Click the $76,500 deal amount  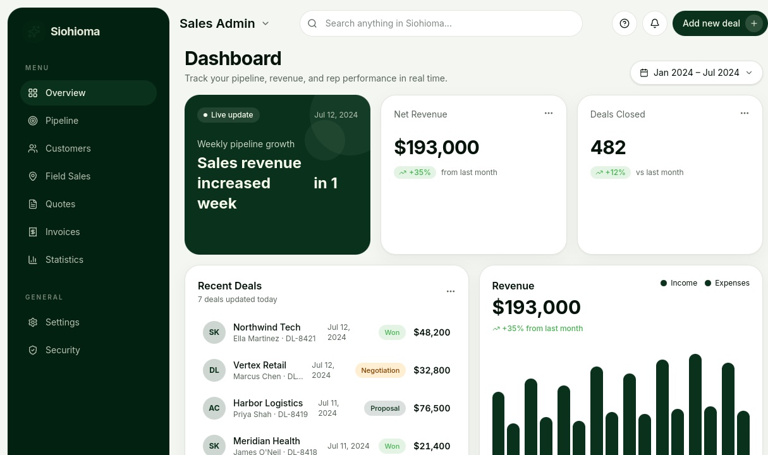(432, 408)
